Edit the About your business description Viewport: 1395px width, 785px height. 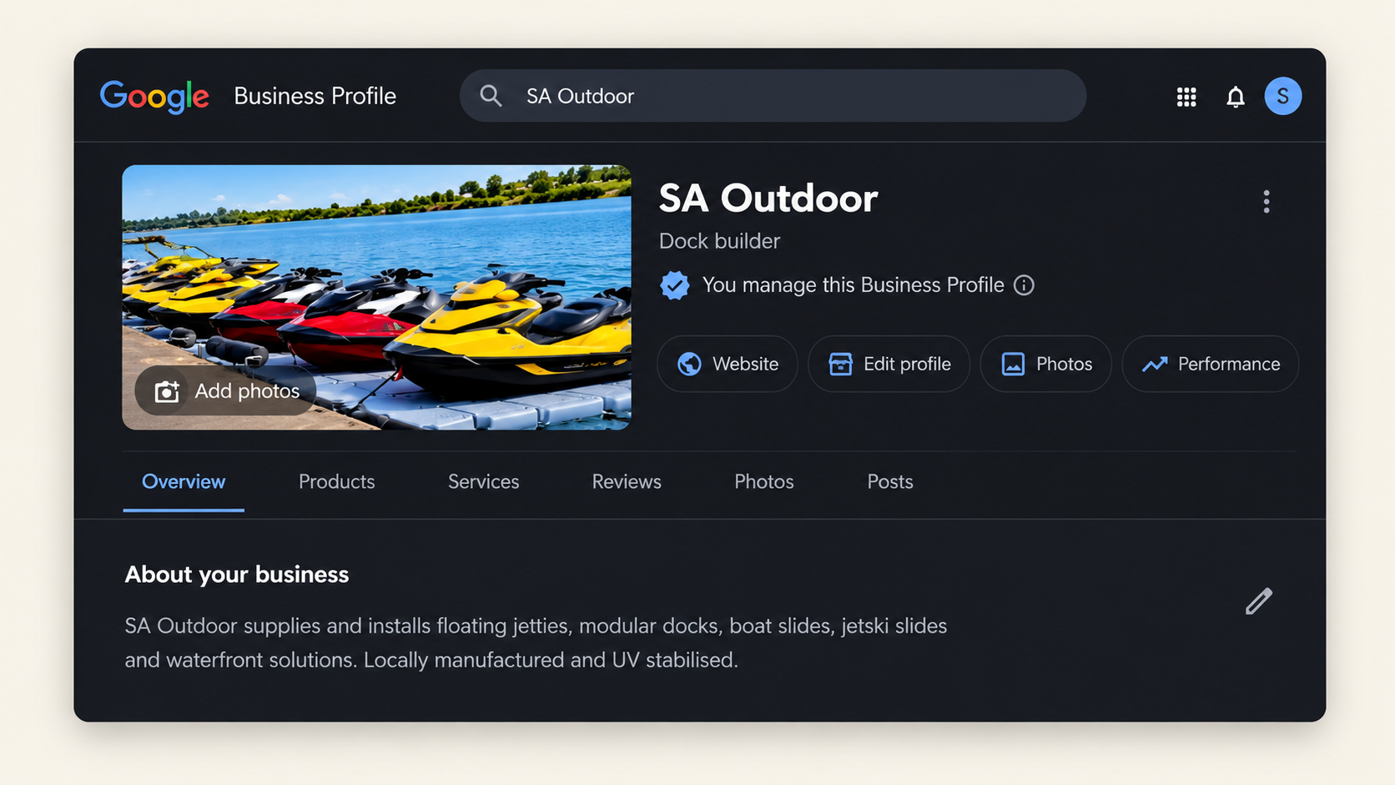coord(1259,601)
